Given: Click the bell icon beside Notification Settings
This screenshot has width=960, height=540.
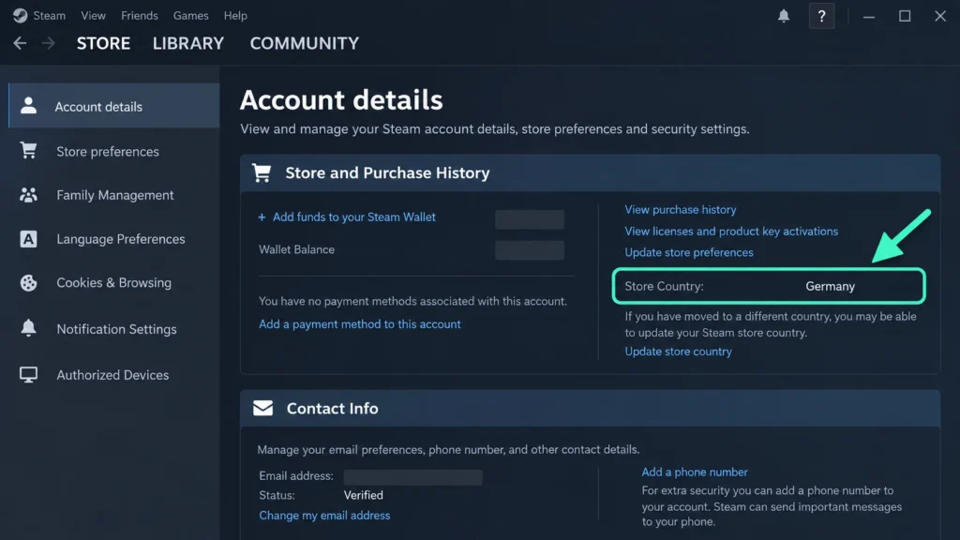Looking at the screenshot, I should (x=28, y=328).
